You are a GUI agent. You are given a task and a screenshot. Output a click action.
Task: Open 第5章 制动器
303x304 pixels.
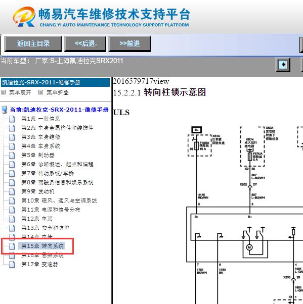[x=38, y=155]
